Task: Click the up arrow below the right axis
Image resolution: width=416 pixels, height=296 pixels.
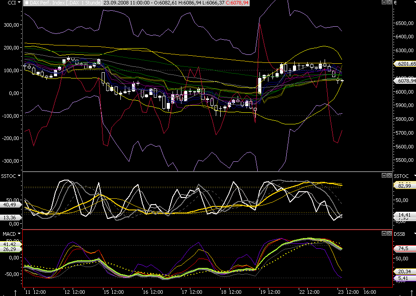Action: coord(412,293)
